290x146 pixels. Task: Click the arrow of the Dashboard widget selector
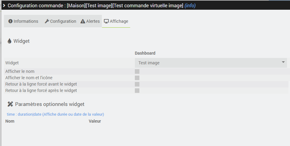[283, 62]
